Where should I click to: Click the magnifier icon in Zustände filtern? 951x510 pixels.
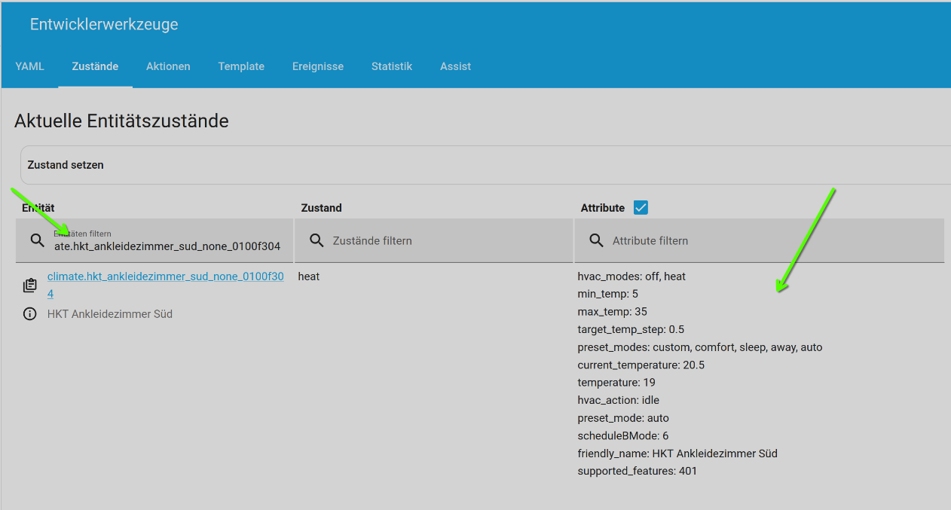[316, 240]
